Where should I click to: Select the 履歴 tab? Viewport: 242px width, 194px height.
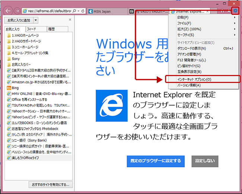pos(57,29)
